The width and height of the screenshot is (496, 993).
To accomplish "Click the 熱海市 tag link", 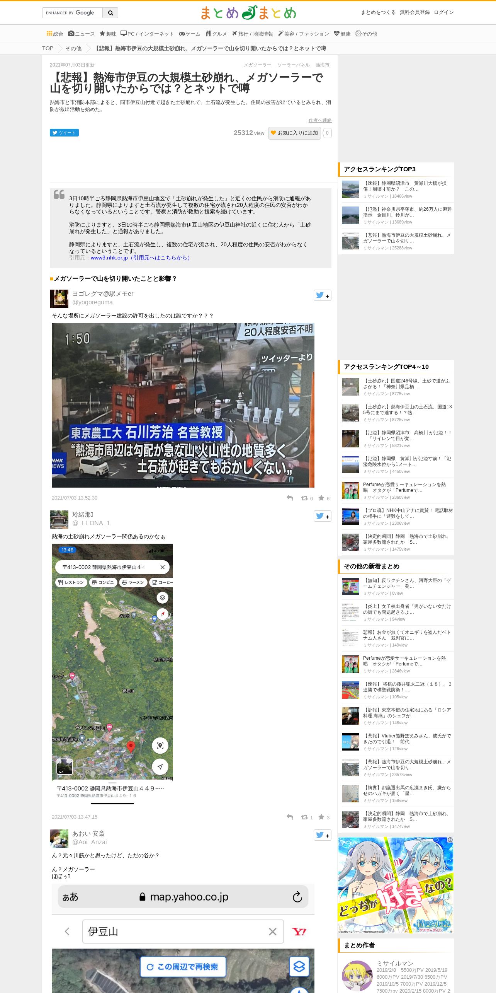I will pyautogui.click(x=323, y=65).
